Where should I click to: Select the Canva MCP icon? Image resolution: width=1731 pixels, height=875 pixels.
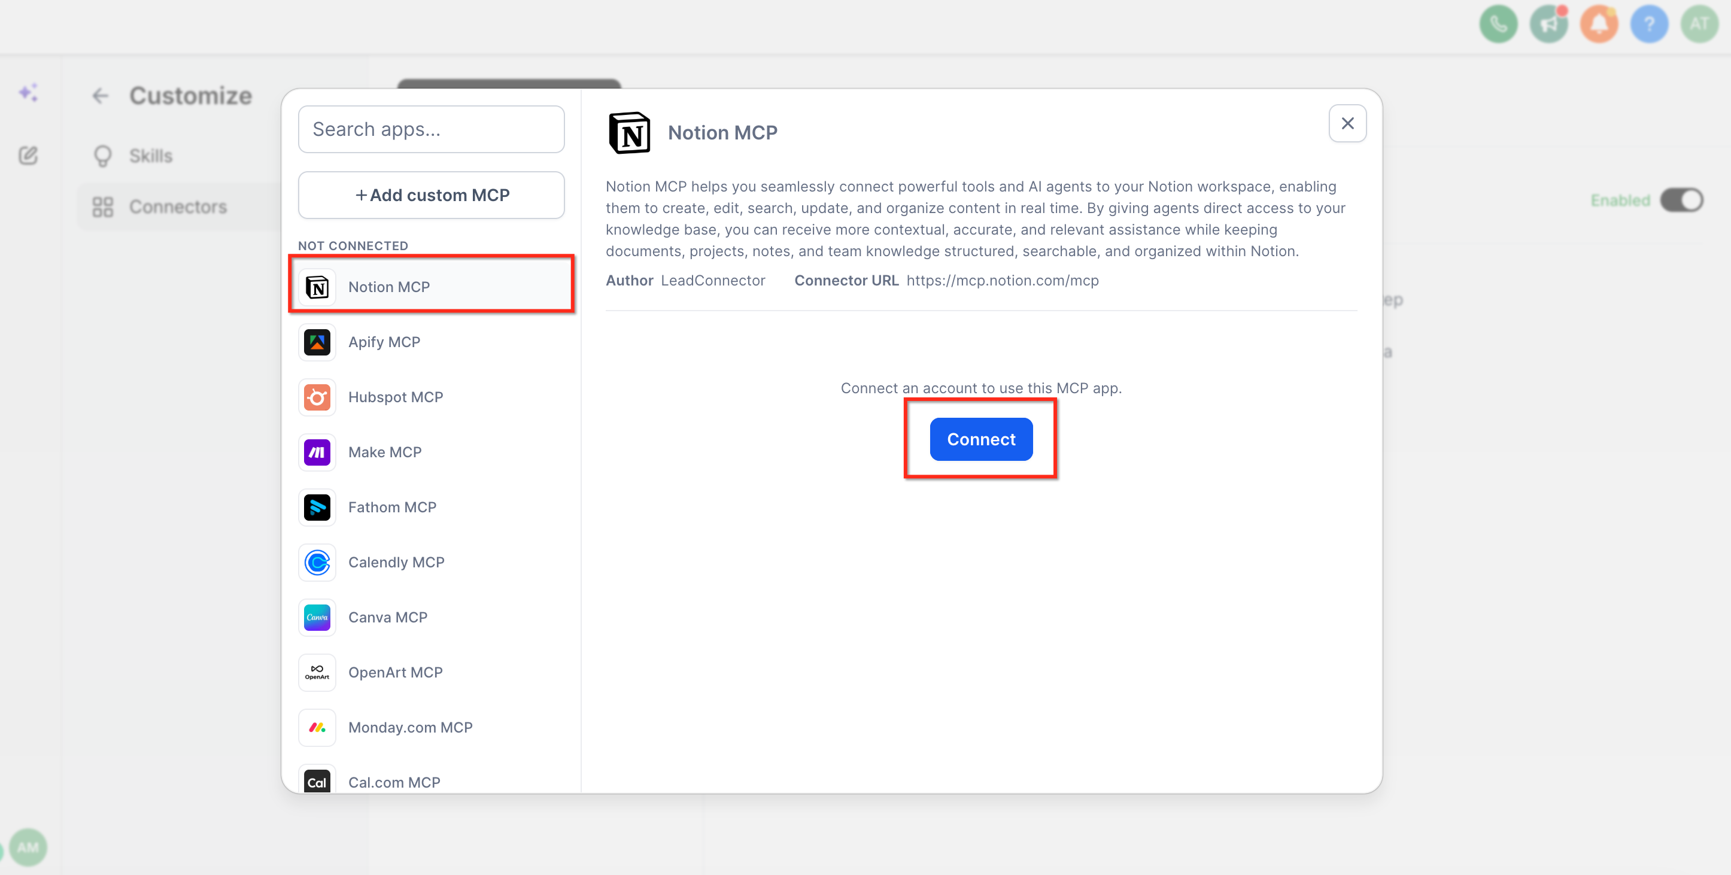tap(317, 618)
